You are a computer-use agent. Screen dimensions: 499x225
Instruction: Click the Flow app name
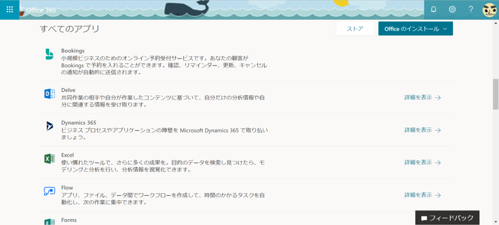pos(67,187)
